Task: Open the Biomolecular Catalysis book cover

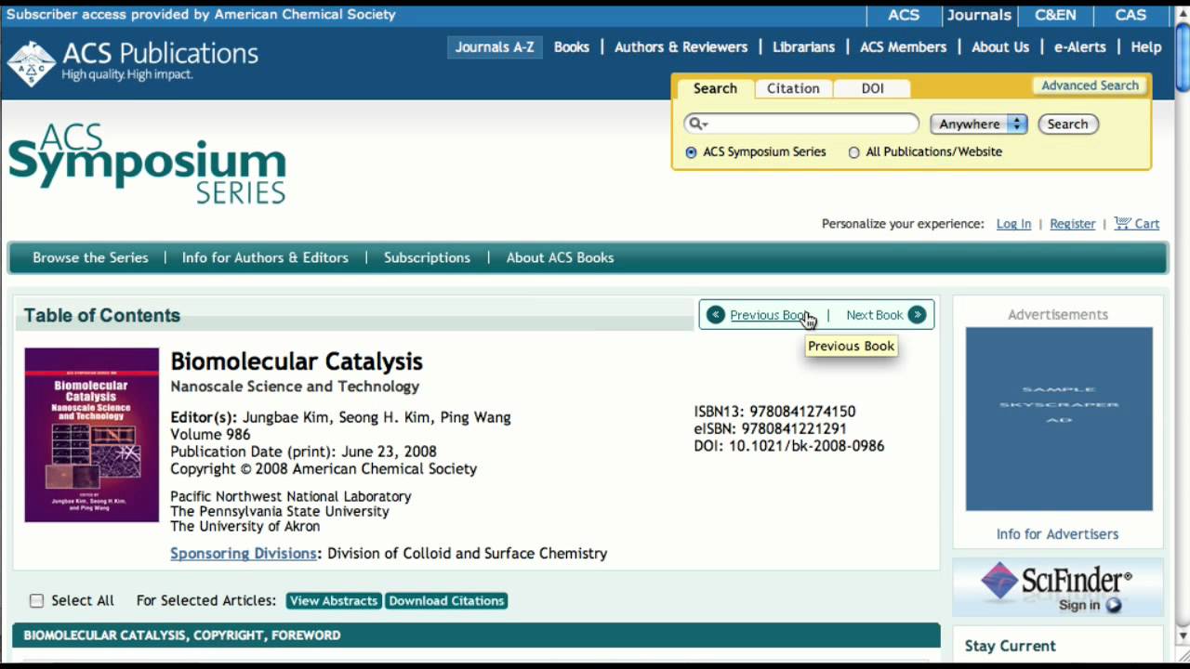Action: [91, 435]
